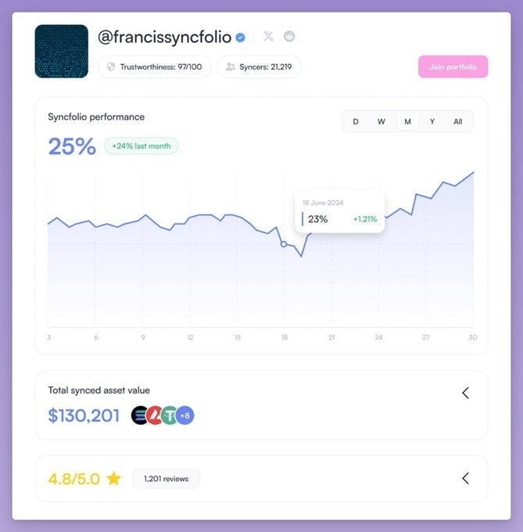Click the Trustworthiness shield icon
Image resolution: width=523 pixels, height=532 pixels.
(111, 66)
